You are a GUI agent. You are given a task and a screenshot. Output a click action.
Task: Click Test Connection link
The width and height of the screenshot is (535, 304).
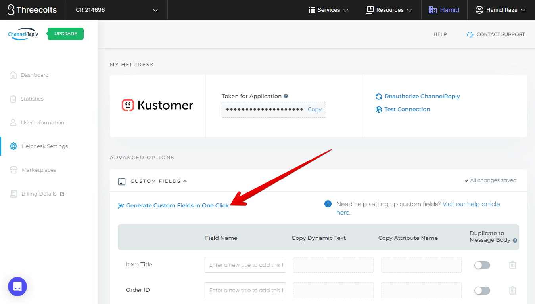407,109
